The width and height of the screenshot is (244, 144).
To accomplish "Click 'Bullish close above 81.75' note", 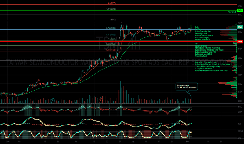I will [203, 54].
